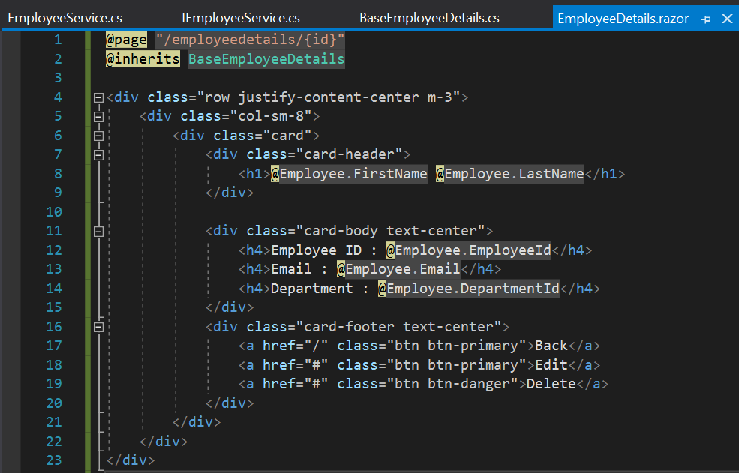Image resolution: width=739 pixels, height=473 pixels.
Task: Click @Employee.Email on line 13
Action: 398,269
